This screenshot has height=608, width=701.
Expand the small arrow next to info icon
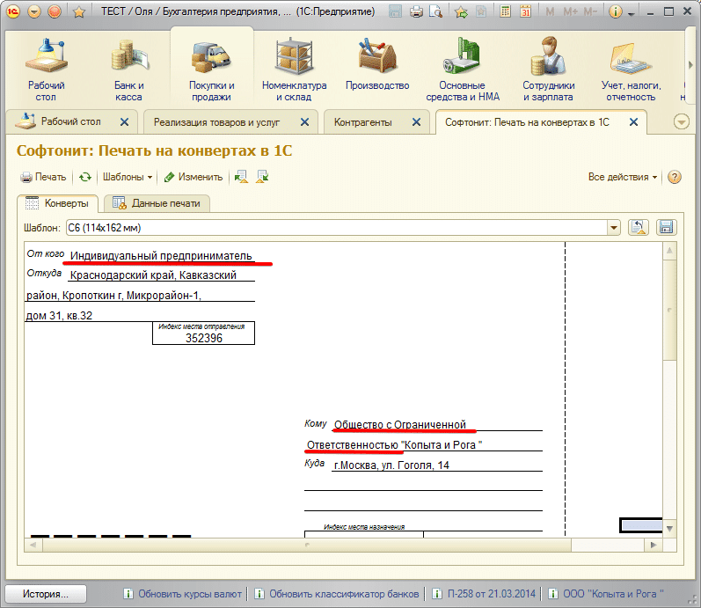coord(631,14)
